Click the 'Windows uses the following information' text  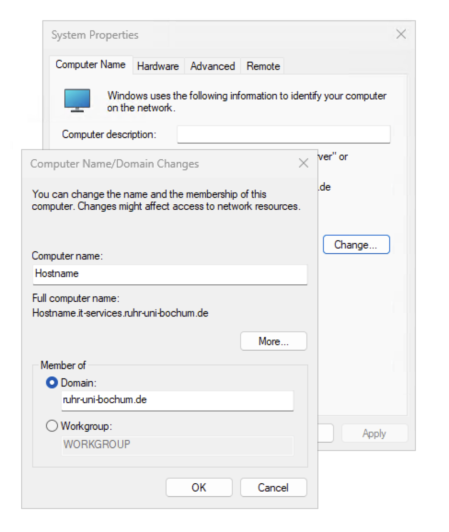point(247,101)
